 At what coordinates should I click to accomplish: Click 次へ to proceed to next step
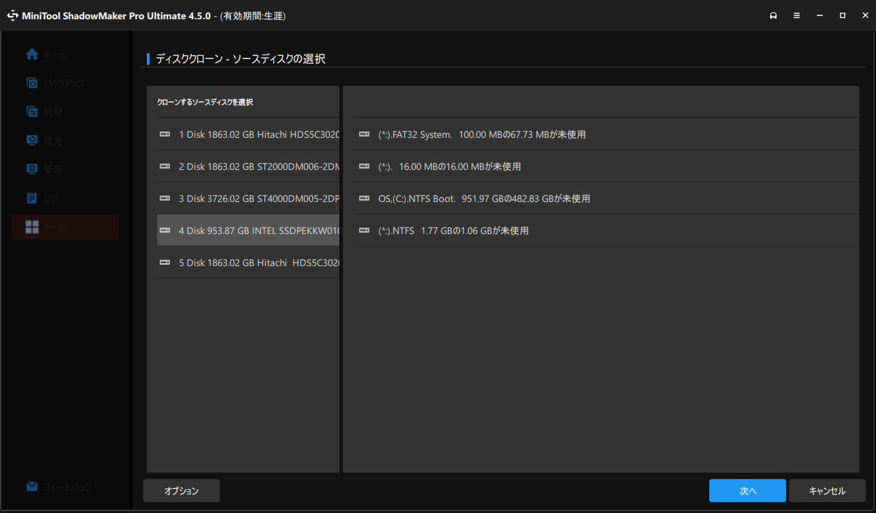(x=748, y=491)
